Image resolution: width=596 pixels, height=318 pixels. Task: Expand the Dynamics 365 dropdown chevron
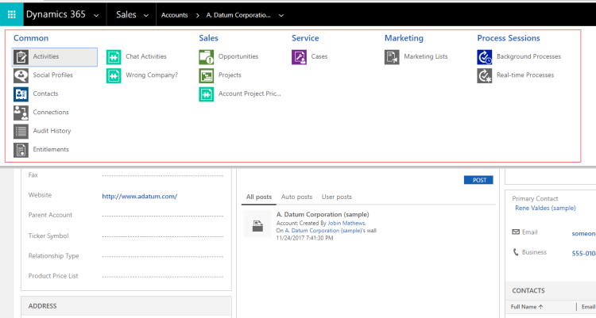point(96,15)
